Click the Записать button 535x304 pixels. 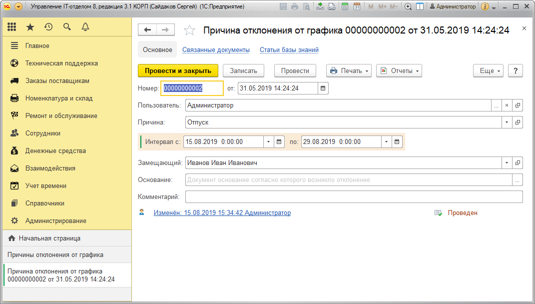pos(243,70)
